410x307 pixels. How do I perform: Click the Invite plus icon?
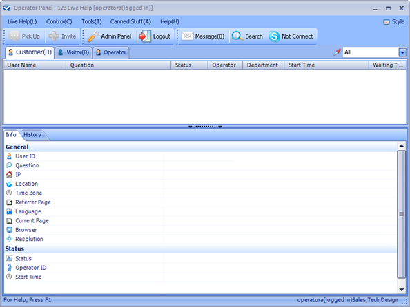[x=54, y=36]
